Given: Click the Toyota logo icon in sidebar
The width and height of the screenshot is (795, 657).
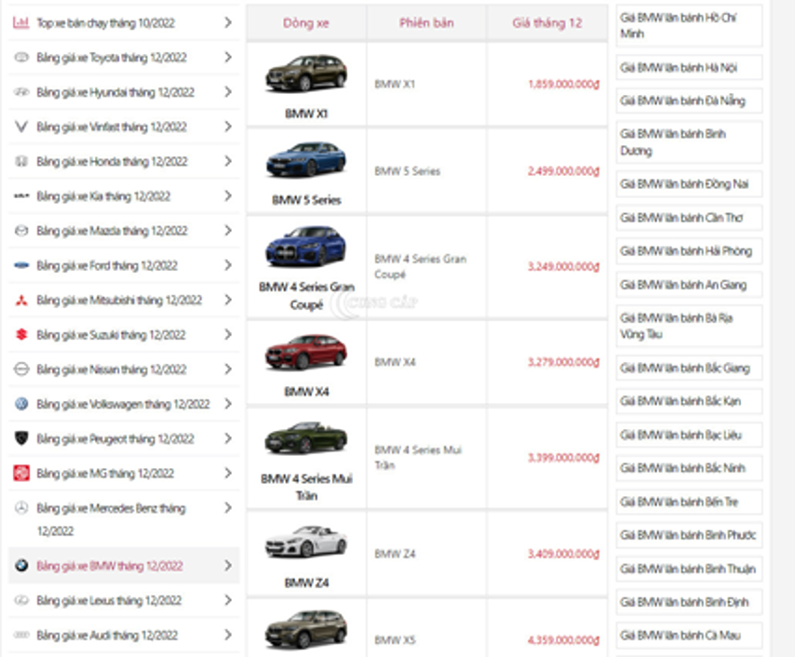Looking at the screenshot, I should coord(20,58).
